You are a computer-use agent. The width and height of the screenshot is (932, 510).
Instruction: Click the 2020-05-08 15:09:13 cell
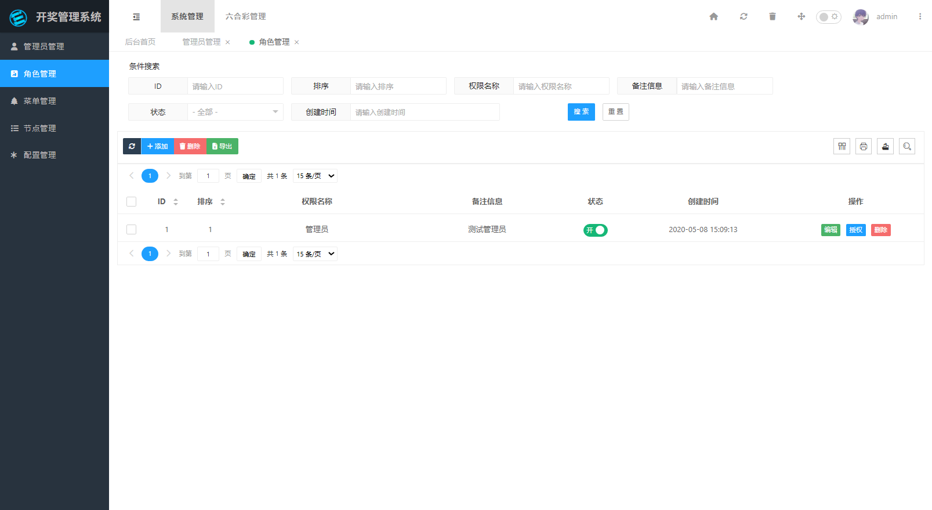703,229
